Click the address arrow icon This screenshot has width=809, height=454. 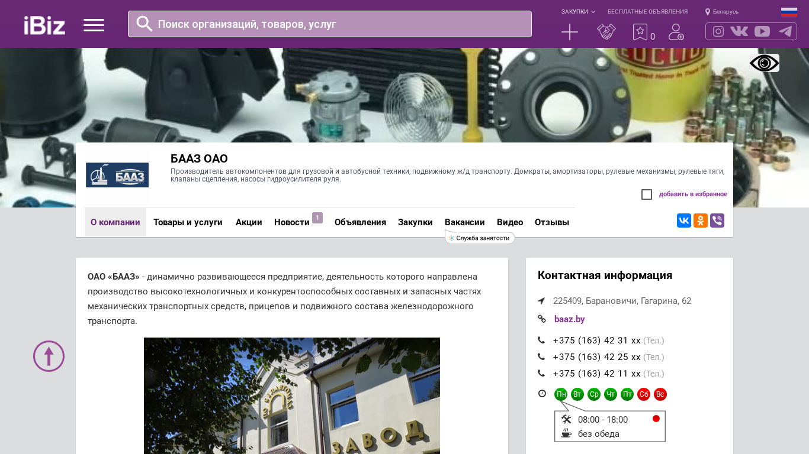tap(541, 301)
